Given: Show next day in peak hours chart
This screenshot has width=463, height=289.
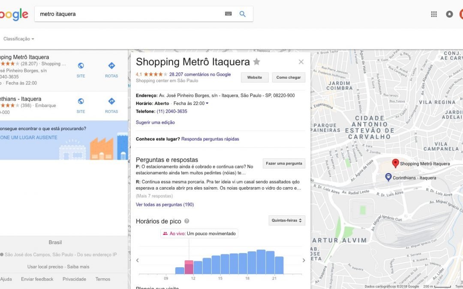Looking at the screenshot, I should [x=304, y=260].
